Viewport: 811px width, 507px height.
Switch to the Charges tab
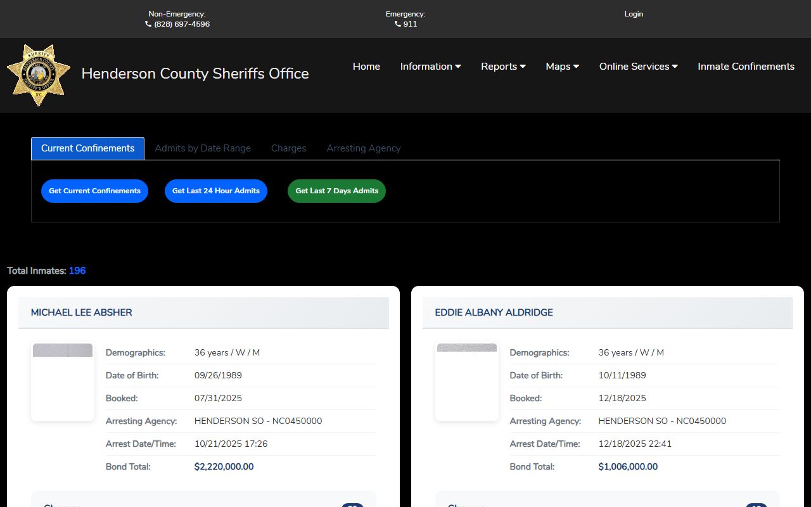point(289,148)
